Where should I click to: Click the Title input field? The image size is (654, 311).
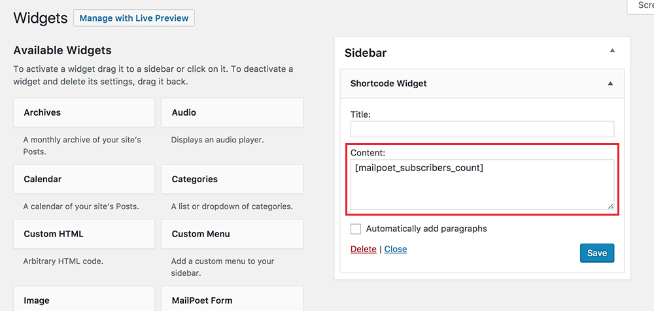(482, 129)
